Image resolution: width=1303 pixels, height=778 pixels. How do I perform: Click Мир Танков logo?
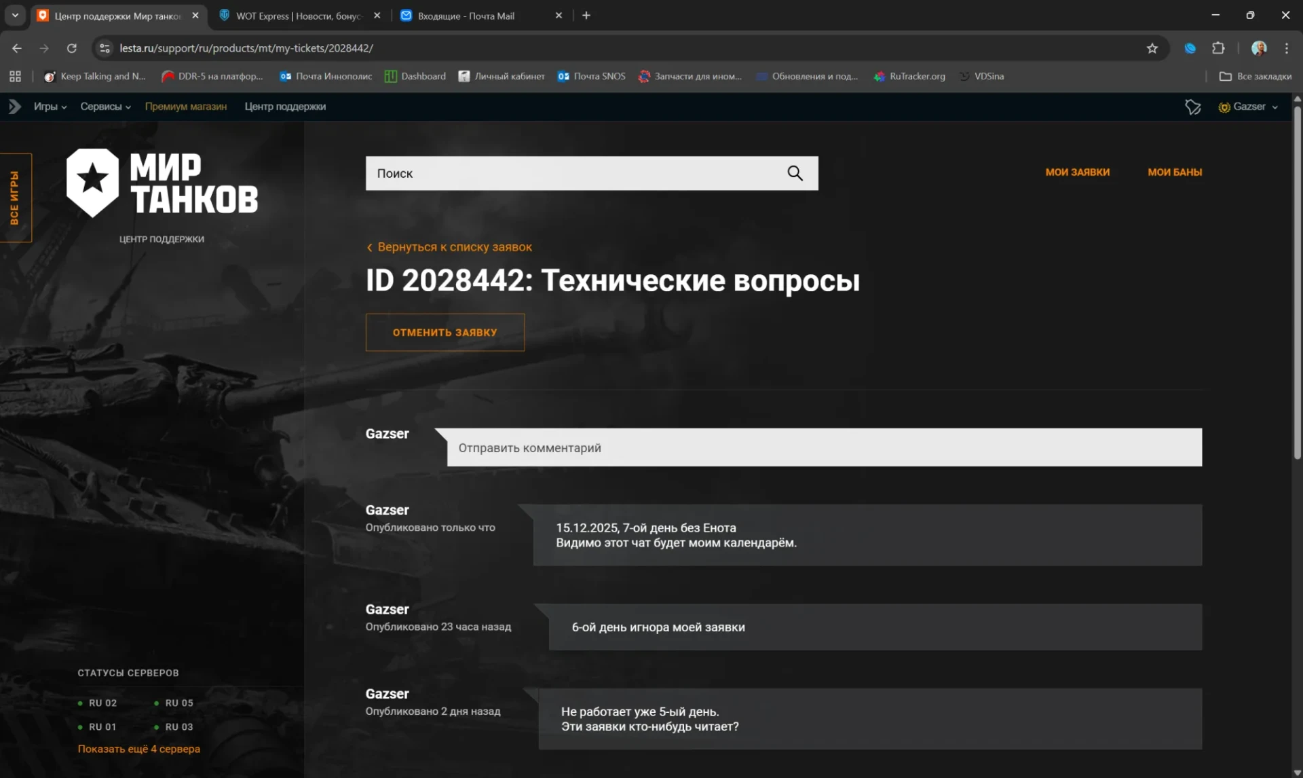(162, 183)
